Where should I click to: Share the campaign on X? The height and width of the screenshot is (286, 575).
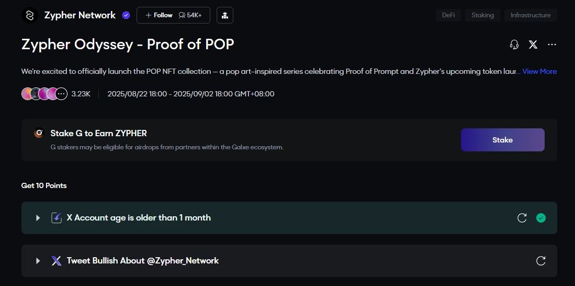(x=533, y=45)
